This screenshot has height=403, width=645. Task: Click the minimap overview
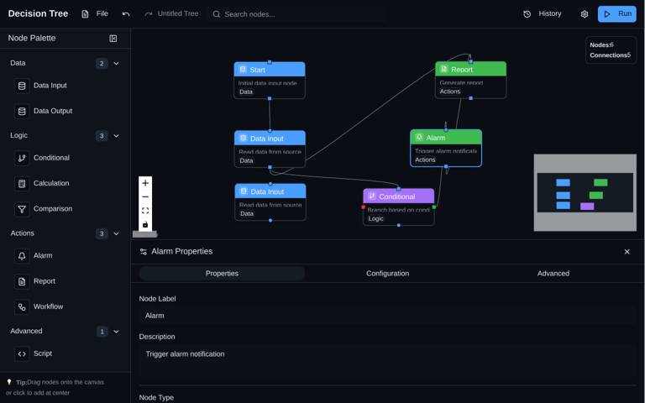tap(585, 192)
